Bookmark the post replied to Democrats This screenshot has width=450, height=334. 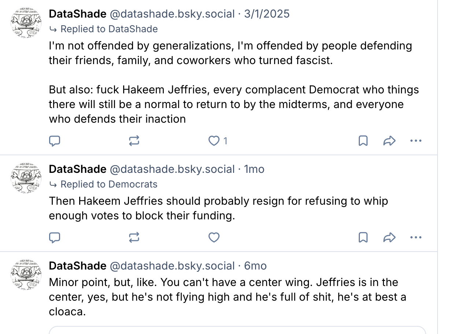[x=363, y=238]
